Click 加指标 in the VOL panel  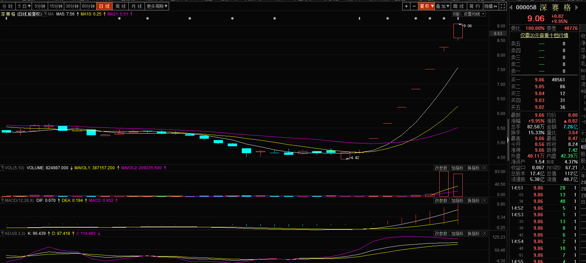coord(458,168)
